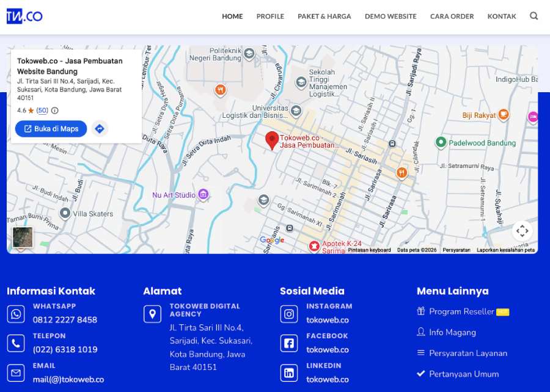Open Instagram tokoweb.co link

pyautogui.click(x=328, y=320)
